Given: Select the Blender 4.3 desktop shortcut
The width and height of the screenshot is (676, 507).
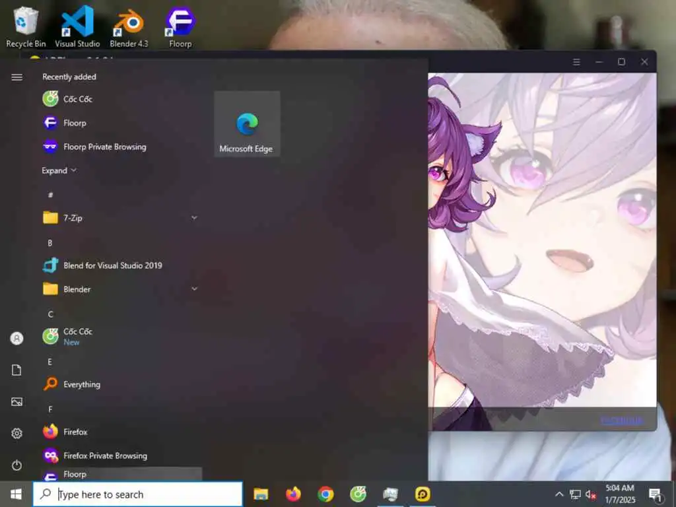Looking at the screenshot, I should click(x=129, y=26).
